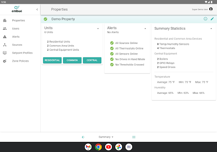Click the Users people icon
217x152 pixels.
(x=5, y=29)
